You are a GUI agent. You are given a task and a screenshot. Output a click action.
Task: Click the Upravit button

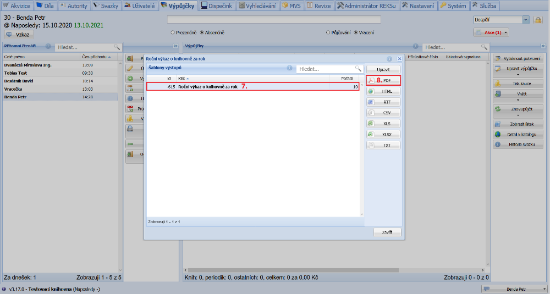click(383, 69)
